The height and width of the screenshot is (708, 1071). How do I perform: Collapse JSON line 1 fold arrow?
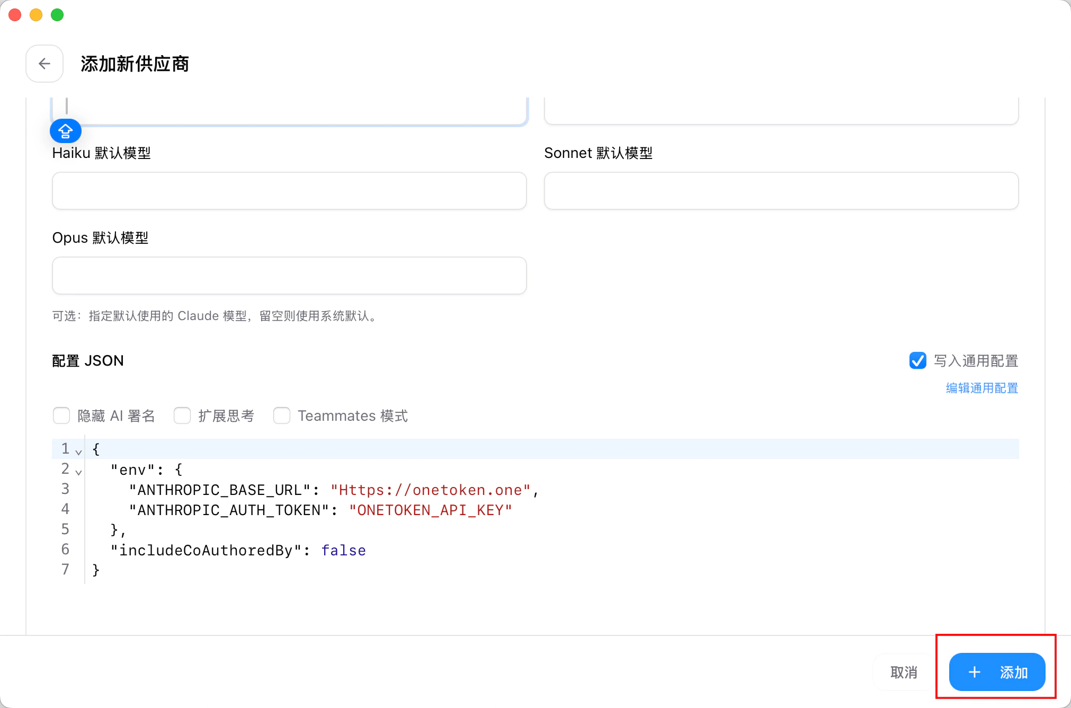click(x=78, y=452)
